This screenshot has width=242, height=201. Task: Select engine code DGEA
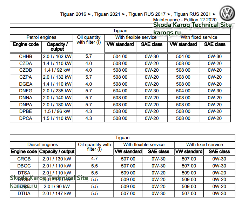(x=26, y=84)
